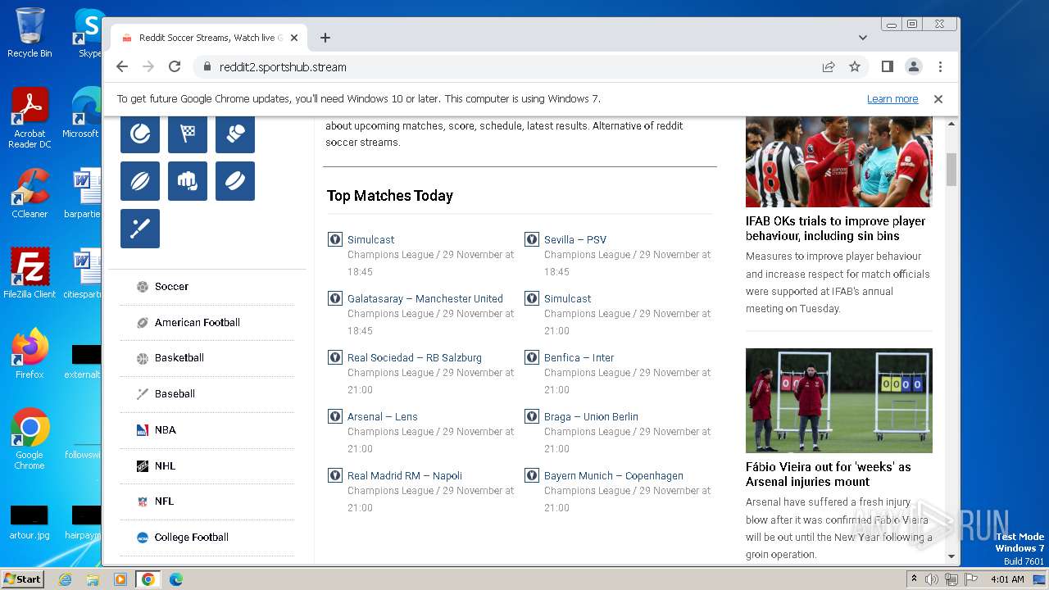The image size is (1049, 590).
Task: Open the Braga – Union Berlin match
Action: point(591,417)
